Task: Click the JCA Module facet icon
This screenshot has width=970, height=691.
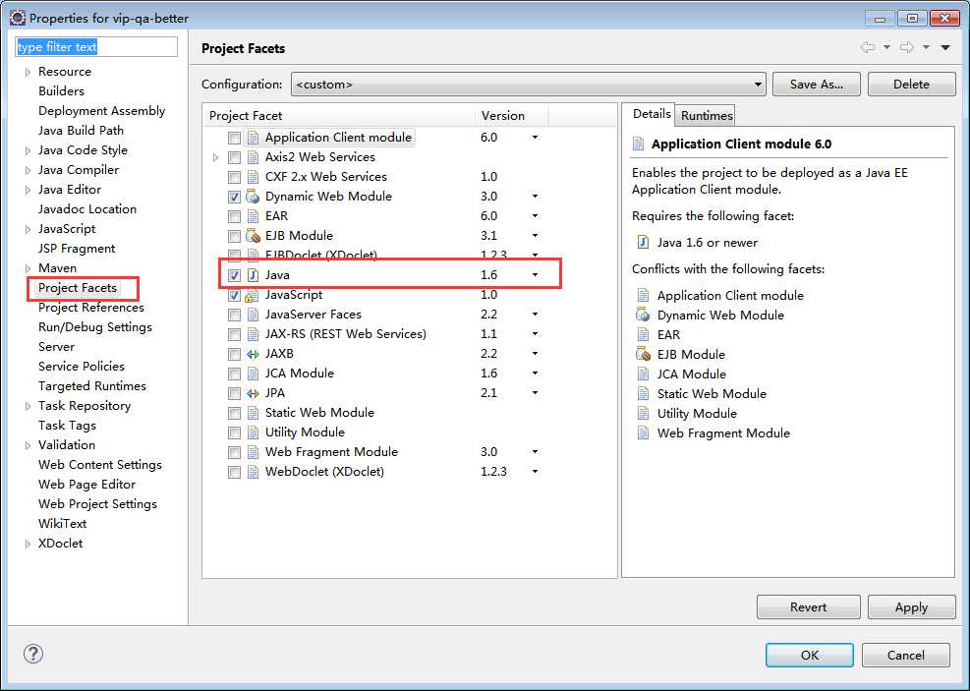Action: [253, 374]
